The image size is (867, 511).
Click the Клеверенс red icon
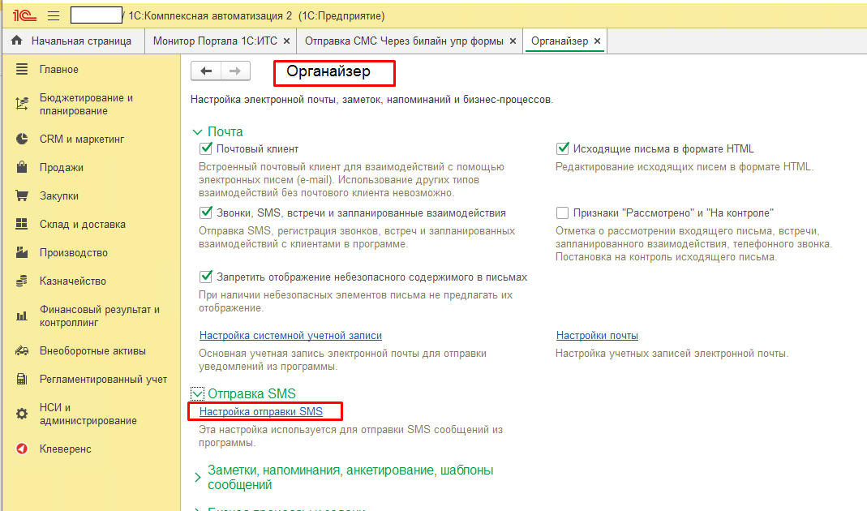click(22, 449)
